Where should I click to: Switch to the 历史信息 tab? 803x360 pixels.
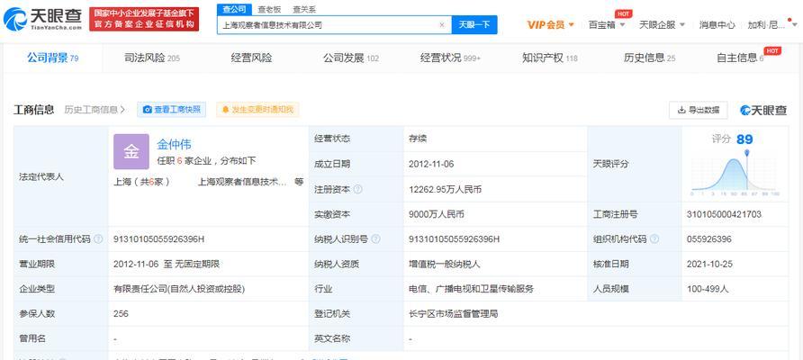649,58
